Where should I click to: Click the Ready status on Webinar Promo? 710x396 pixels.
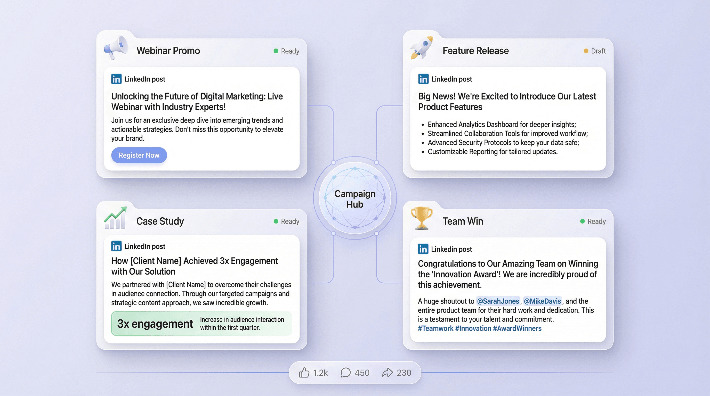point(287,51)
